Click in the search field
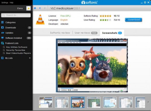The height and width of the screenshot is (111, 151). coord(16,15)
